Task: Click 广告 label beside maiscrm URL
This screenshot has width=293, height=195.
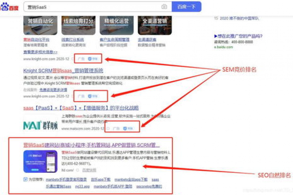Action: (x=116, y=128)
